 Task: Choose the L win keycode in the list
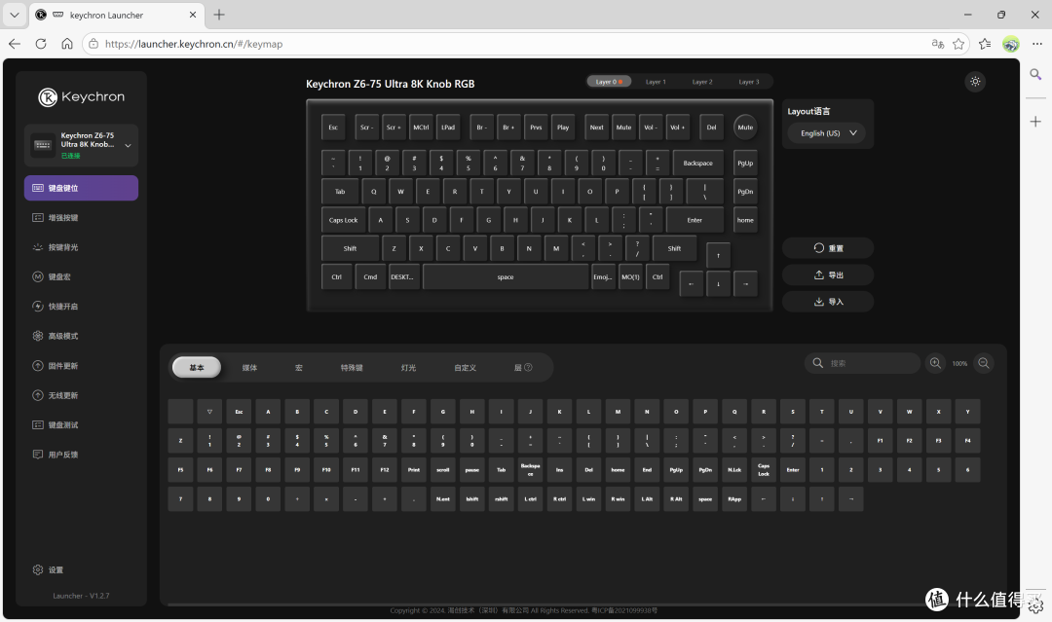pyautogui.click(x=588, y=499)
